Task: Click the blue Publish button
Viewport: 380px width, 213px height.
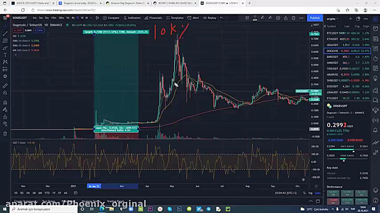Action: (x=315, y=18)
